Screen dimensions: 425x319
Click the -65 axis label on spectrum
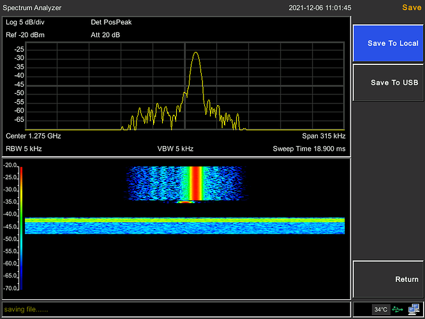[19, 119]
